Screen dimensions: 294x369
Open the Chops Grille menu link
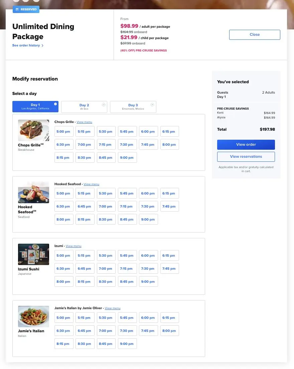coord(84,122)
